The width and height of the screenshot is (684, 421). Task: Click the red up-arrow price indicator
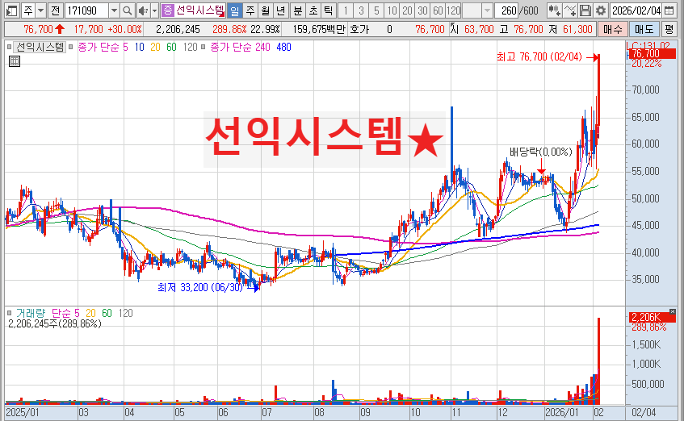61,29
